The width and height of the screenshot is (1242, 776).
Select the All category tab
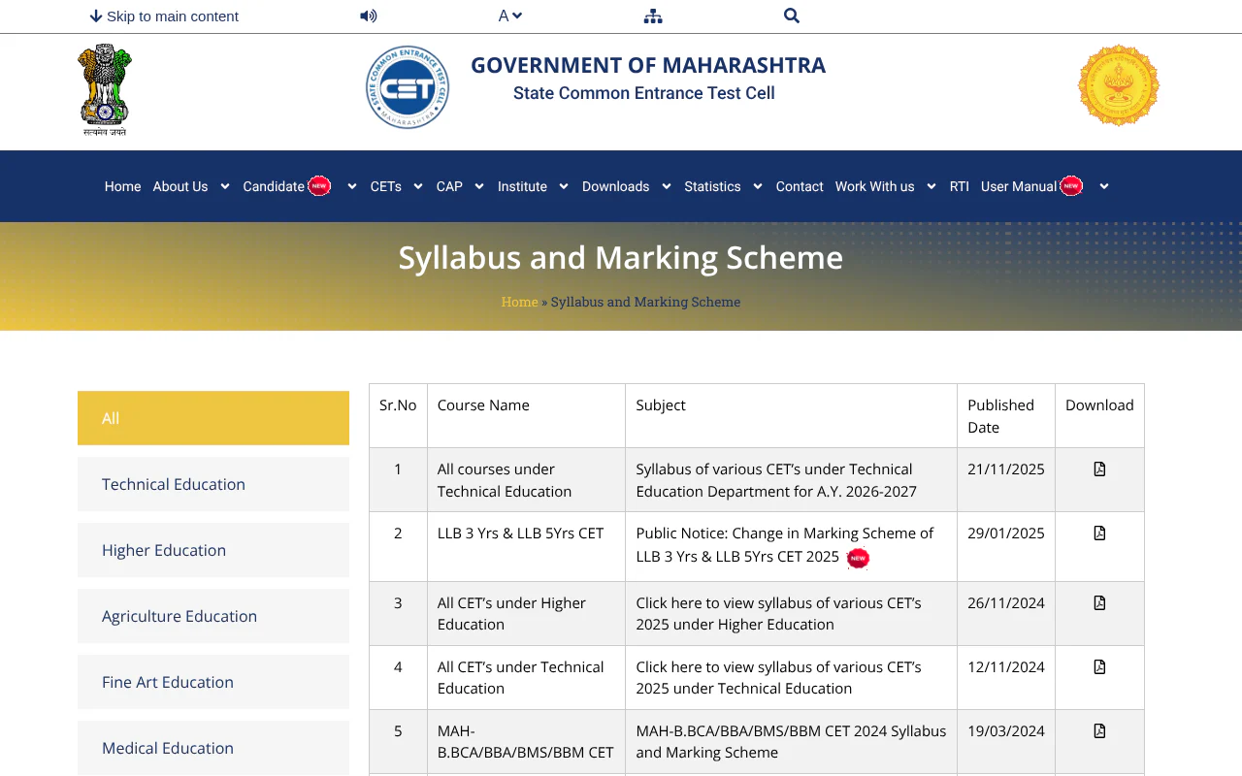213,418
